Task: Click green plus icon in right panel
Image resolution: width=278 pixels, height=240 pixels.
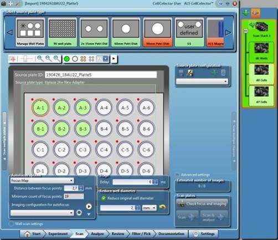Action: (x=246, y=13)
